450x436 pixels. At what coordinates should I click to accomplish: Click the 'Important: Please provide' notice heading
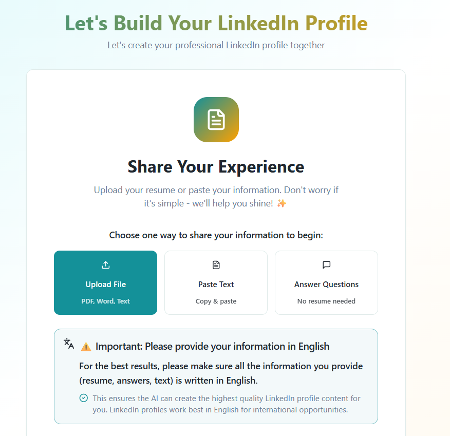tap(212, 346)
